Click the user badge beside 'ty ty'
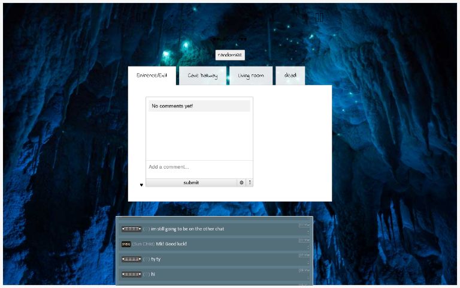460x288 pixels. coord(131,259)
